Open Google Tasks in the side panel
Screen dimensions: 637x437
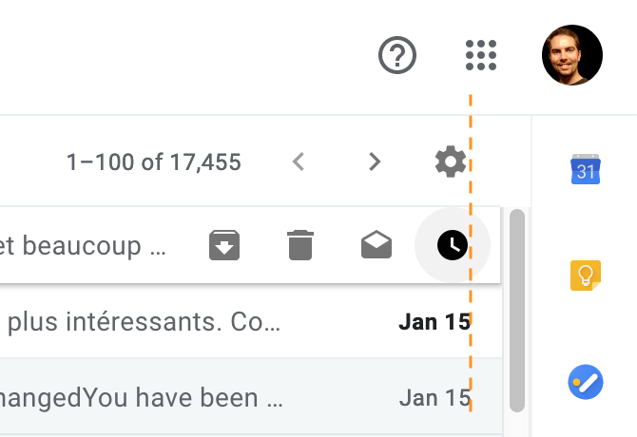click(583, 382)
